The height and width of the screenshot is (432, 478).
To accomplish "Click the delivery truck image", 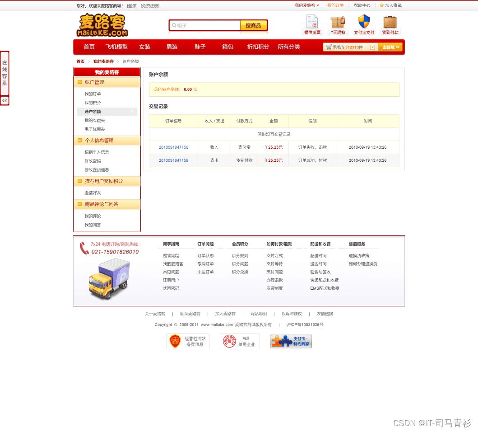I will tap(110, 279).
